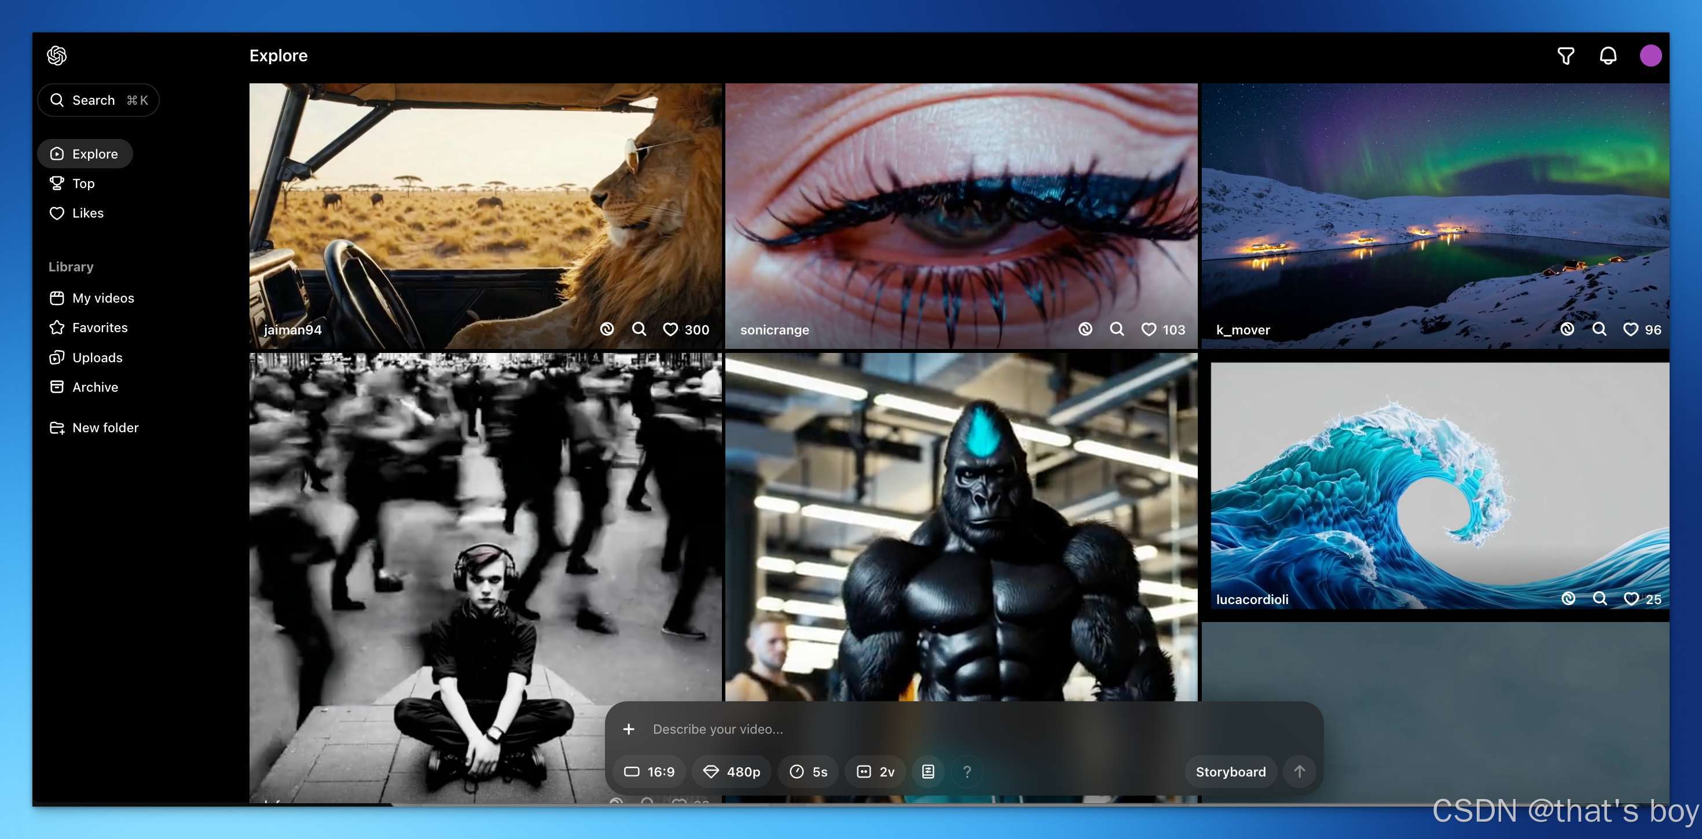Click magnifier icon on sonicrange's eye video
Viewport: 1702px width, 839px height.
[1117, 329]
